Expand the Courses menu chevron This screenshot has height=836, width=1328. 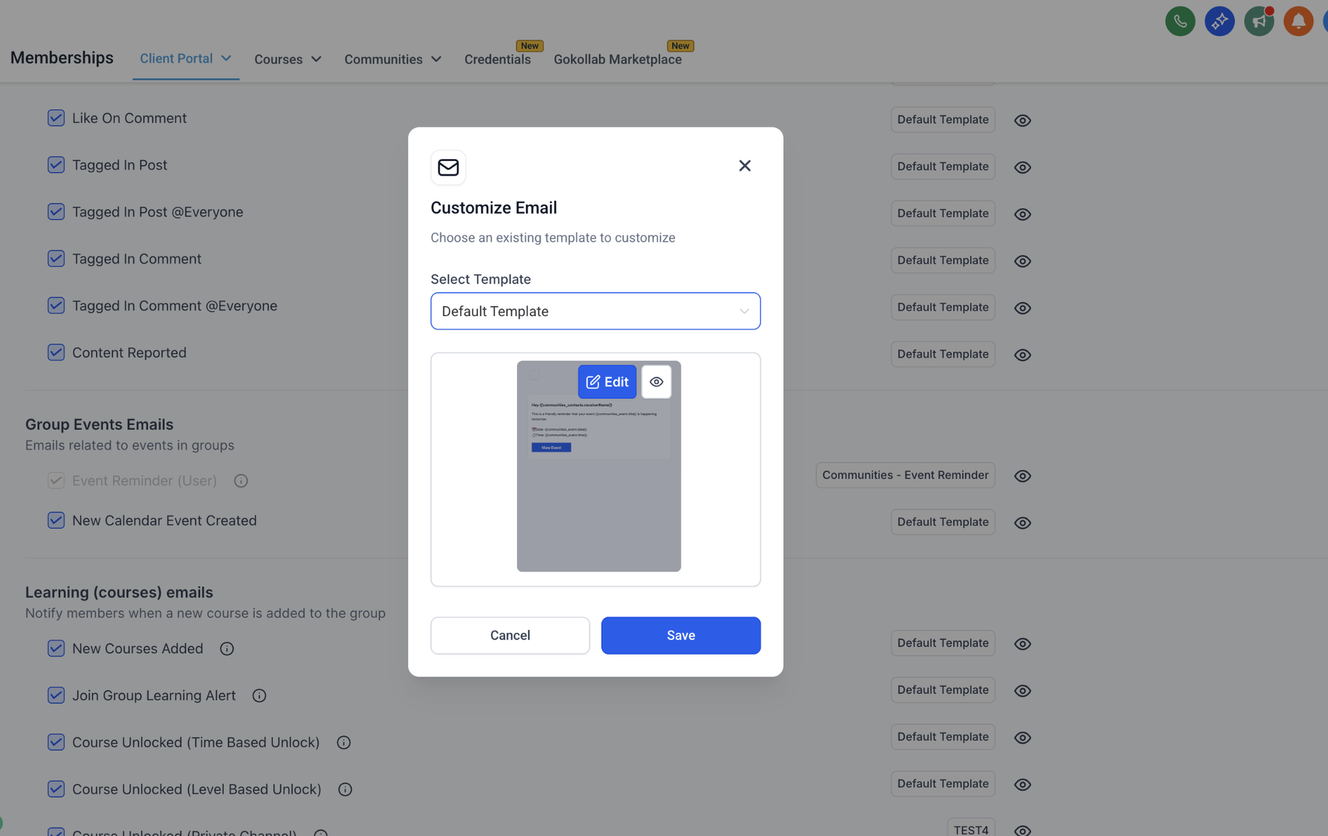(316, 59)
